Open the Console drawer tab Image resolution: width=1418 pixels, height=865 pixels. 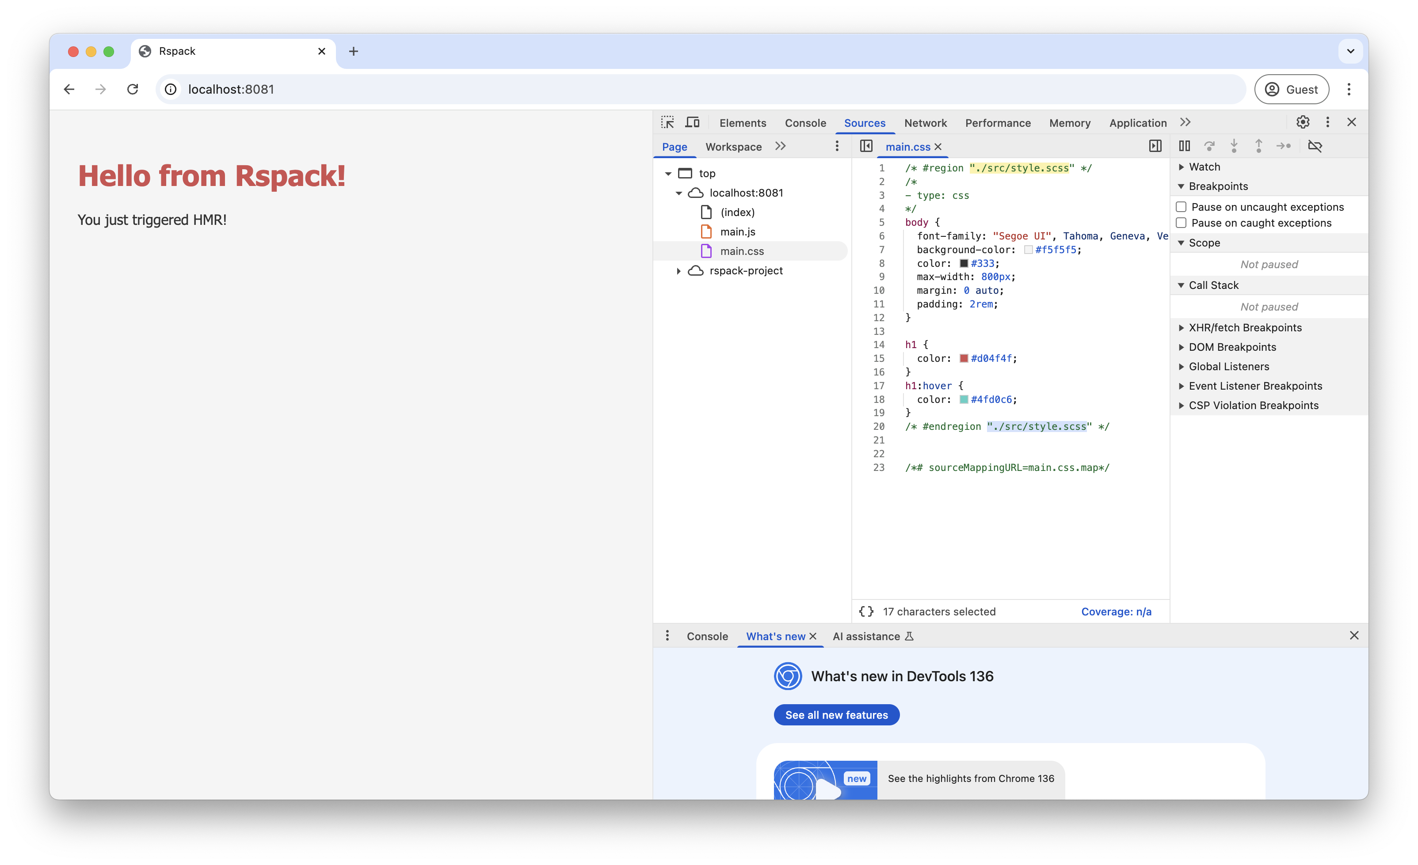tap(707, 636)
